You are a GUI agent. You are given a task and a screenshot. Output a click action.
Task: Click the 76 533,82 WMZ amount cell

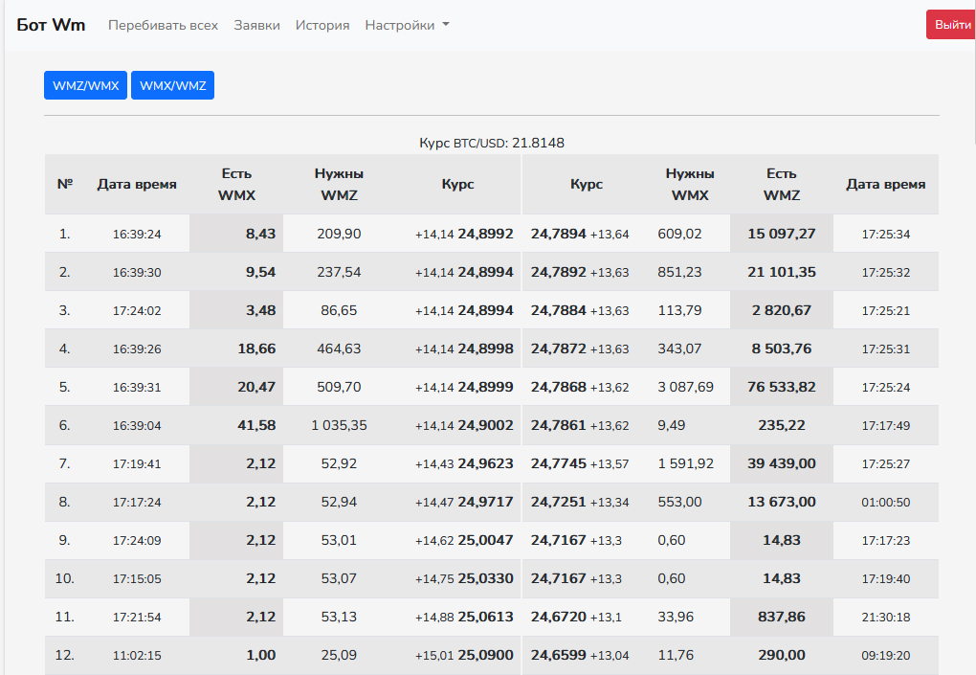click(x=781, y=387)
